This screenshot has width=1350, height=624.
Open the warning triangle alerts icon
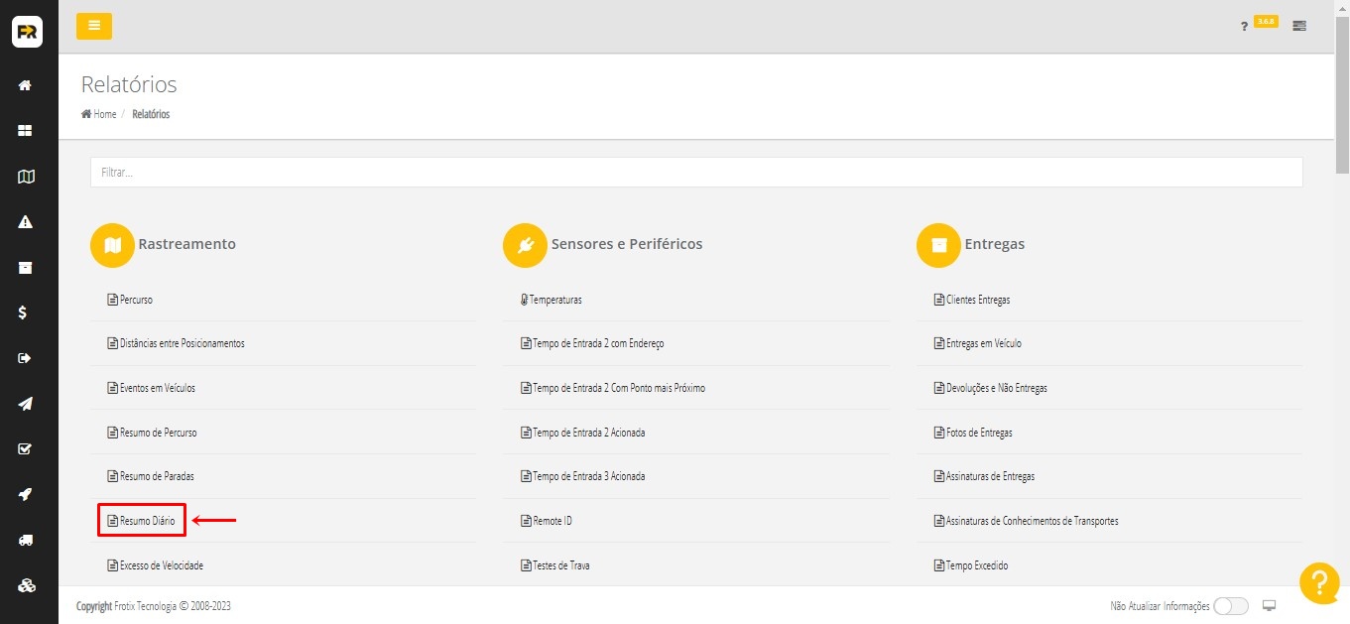(26, 222)
